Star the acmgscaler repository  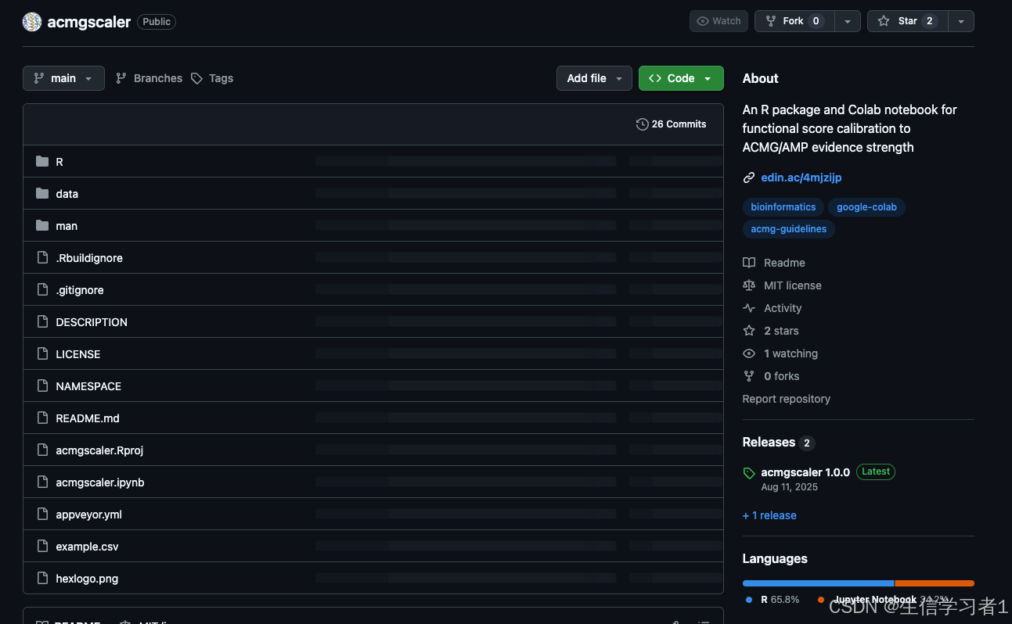pyautogui.click(x=907, y=21)
